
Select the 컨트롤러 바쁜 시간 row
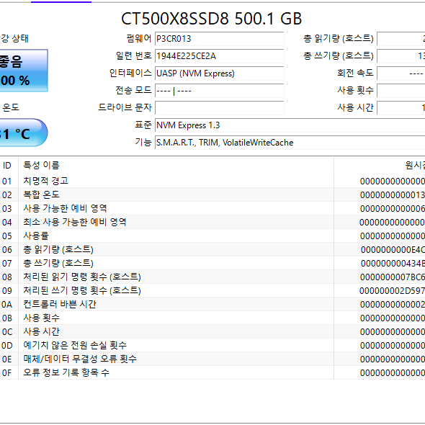212,305
